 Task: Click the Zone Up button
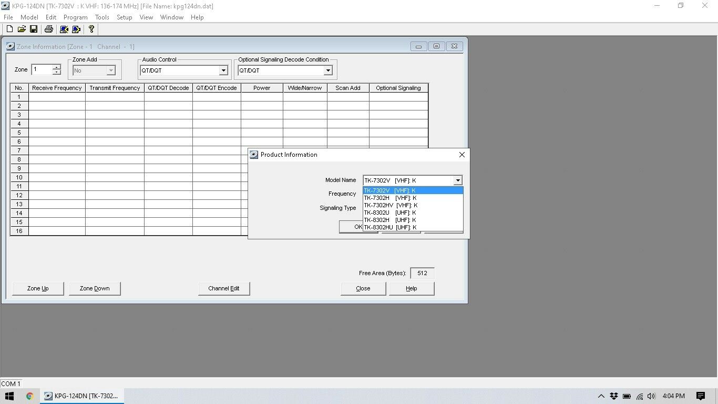[x=38, y=288]
